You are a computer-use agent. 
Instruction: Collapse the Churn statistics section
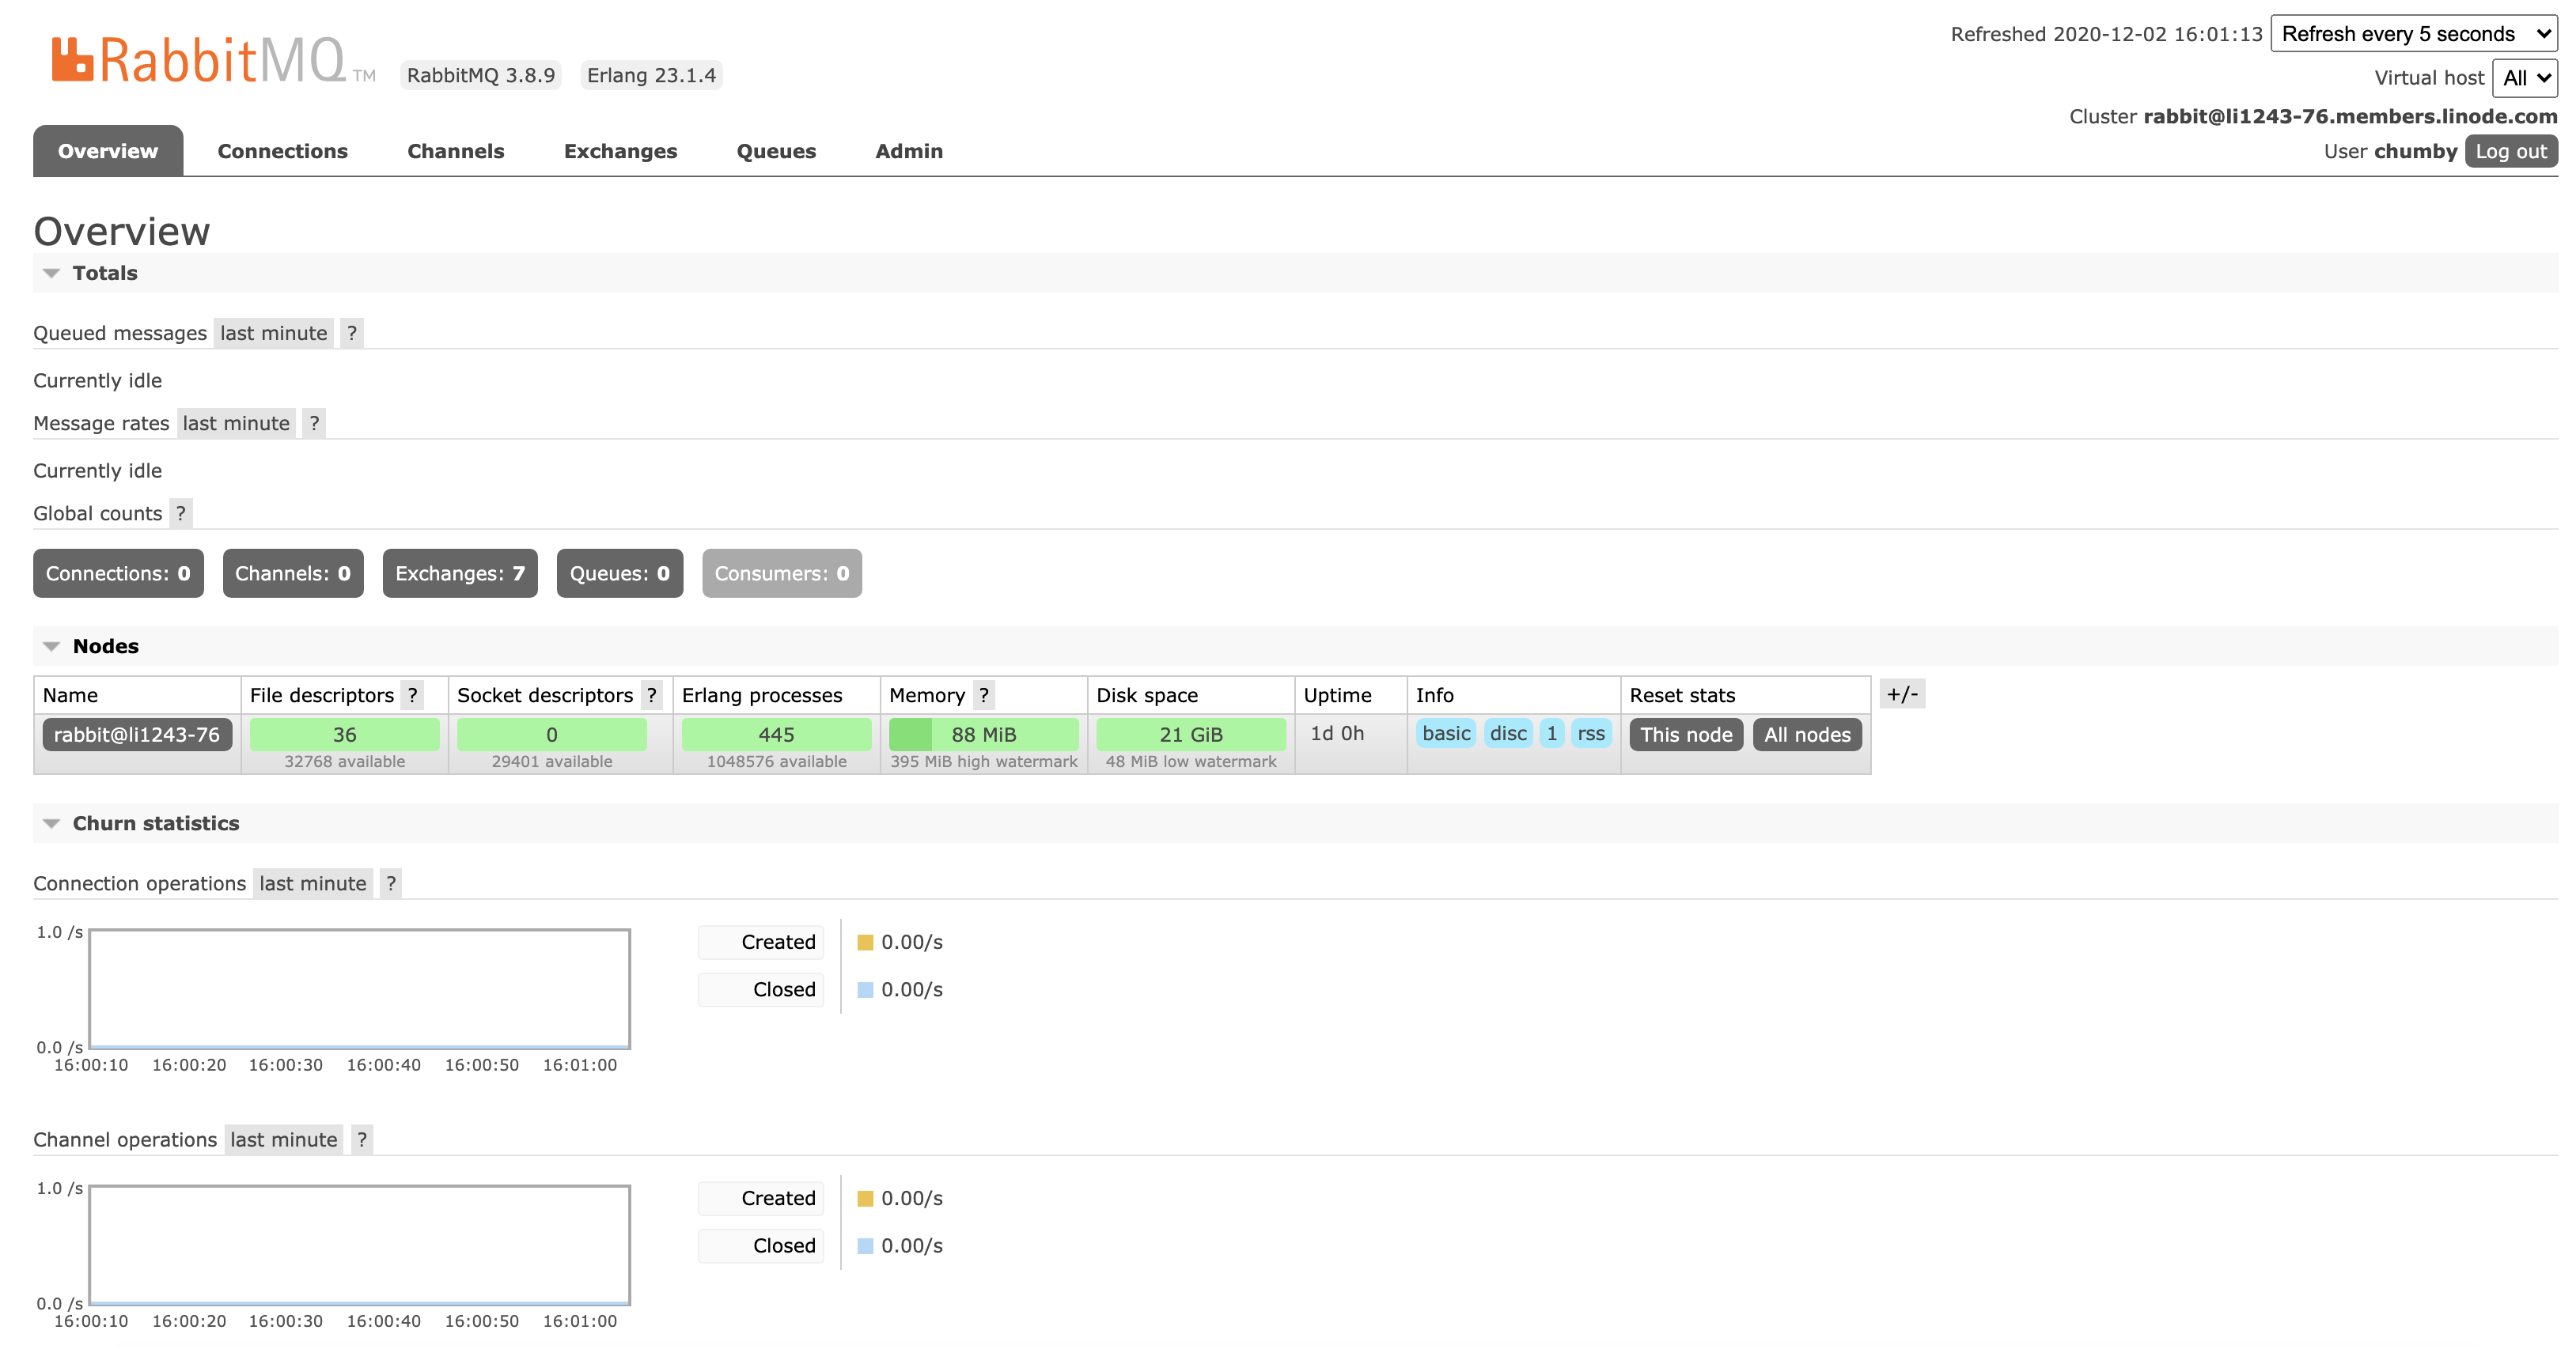[52, 823]
